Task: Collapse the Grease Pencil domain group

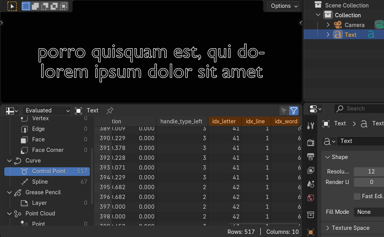Action: 9,192
